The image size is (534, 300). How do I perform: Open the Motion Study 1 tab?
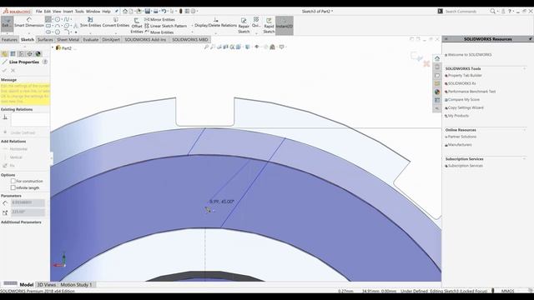76,285
